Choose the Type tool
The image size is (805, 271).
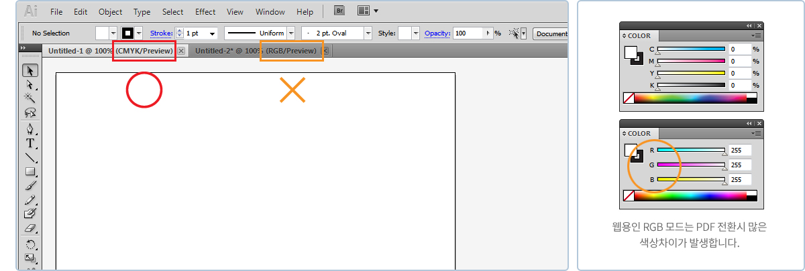tap(30, 143)
